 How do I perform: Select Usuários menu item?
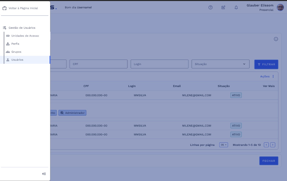click(17, 60)
